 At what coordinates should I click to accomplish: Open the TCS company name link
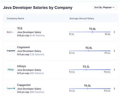point(20,28)
